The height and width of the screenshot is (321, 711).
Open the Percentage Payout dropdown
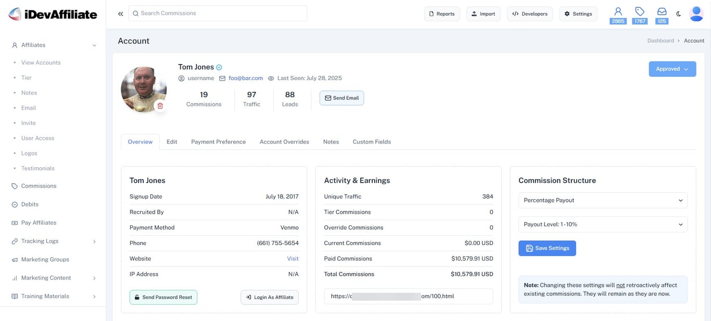click(602, 200)
